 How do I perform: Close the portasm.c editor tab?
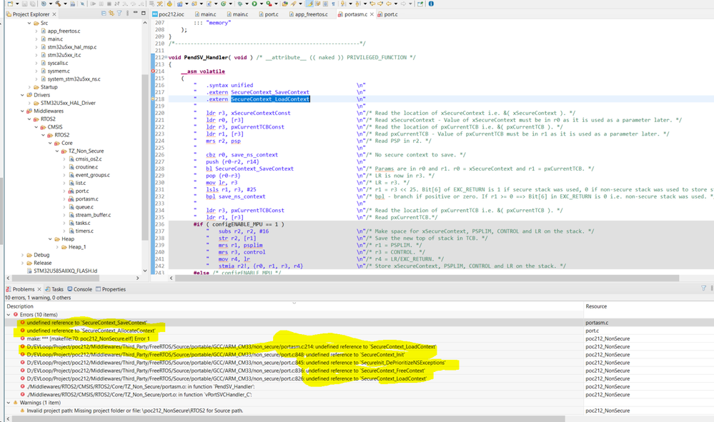[x=372, y=14]
